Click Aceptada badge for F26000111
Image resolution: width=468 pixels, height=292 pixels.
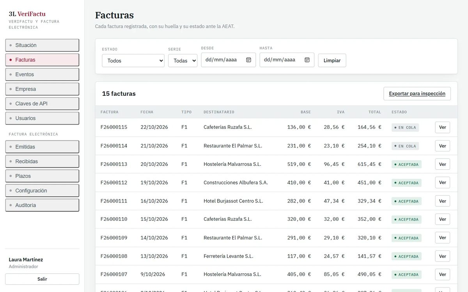(406, 201)
